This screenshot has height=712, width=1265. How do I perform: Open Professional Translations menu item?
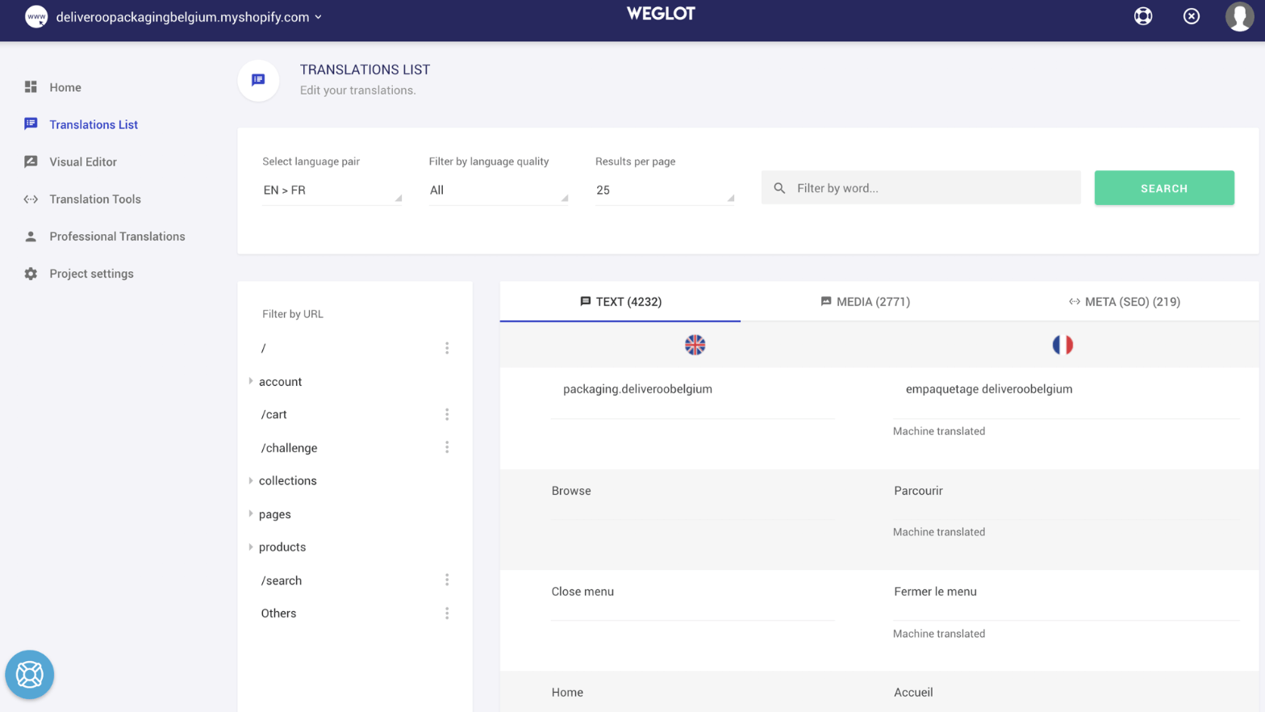point(117,237)
